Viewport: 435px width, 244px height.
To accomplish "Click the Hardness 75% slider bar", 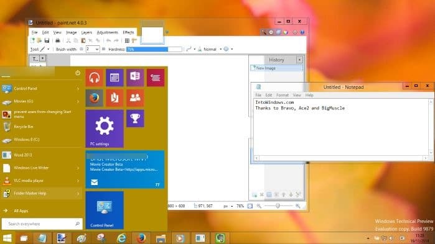I will 154,49.
